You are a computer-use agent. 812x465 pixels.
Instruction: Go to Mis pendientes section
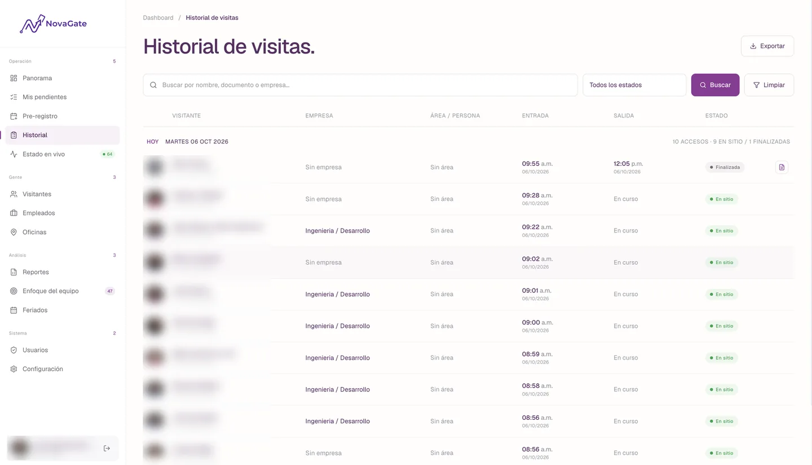click(x=63, y=97)
